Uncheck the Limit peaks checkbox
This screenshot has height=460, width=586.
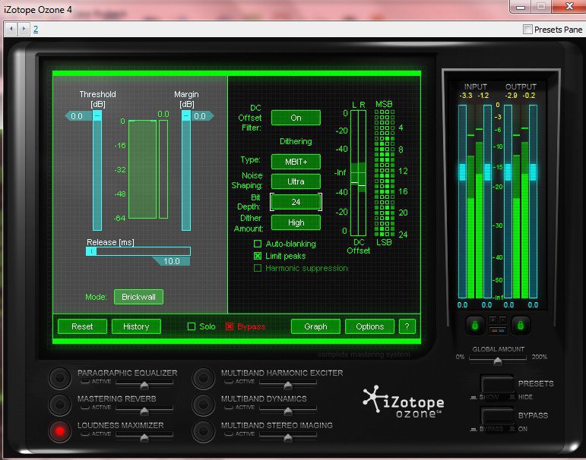258,256
